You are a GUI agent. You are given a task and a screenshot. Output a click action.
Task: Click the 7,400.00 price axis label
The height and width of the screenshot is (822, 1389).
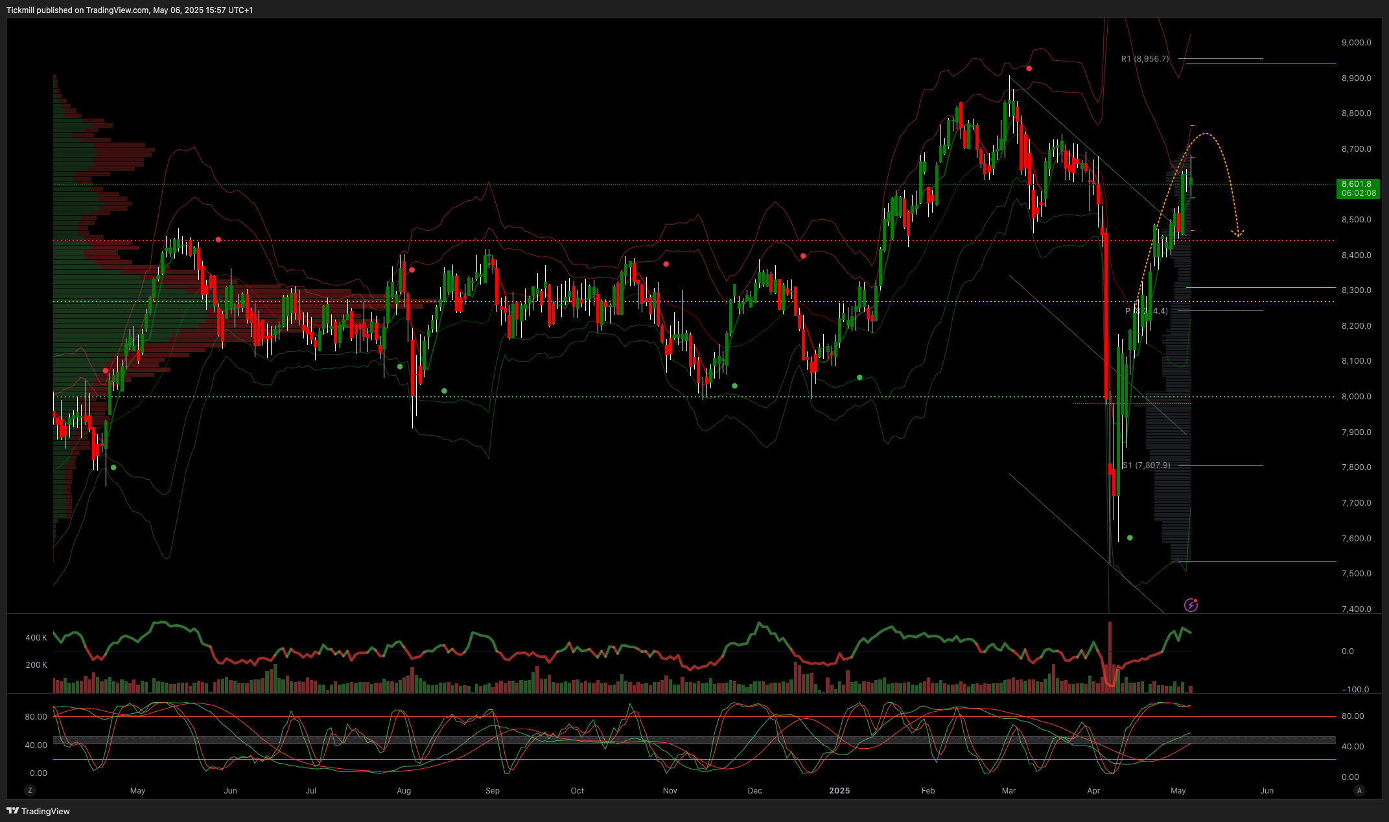1357,609
